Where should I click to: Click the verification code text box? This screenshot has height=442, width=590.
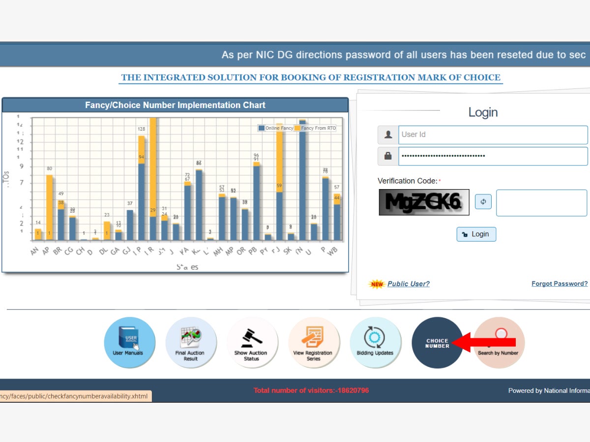[541, 203]
